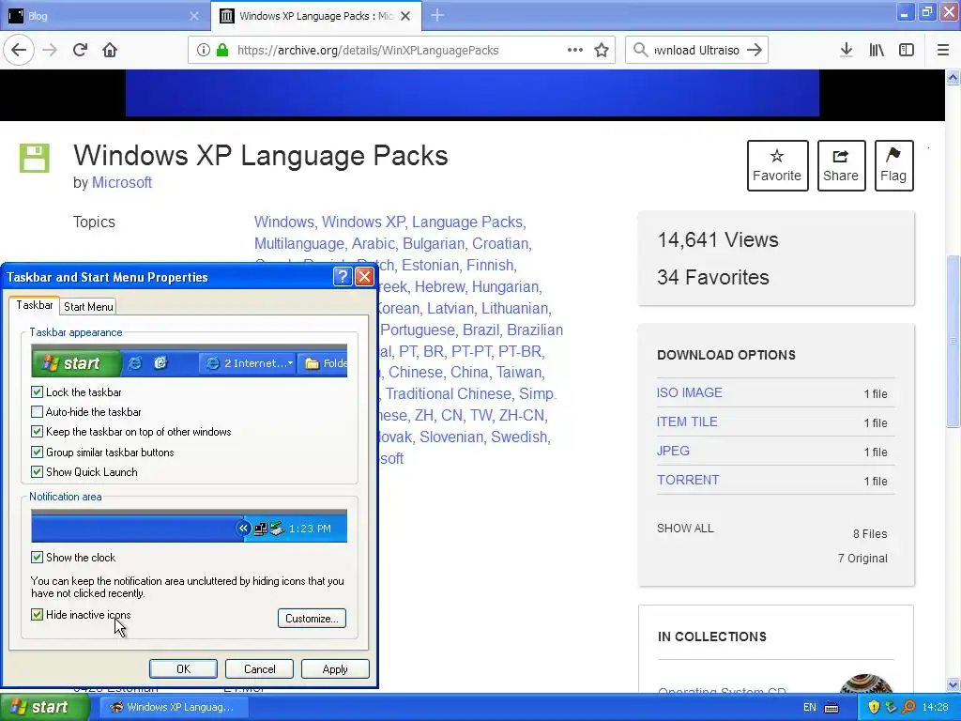
Task: Show site information icon in address bar
Action: [x=204, y=50]
